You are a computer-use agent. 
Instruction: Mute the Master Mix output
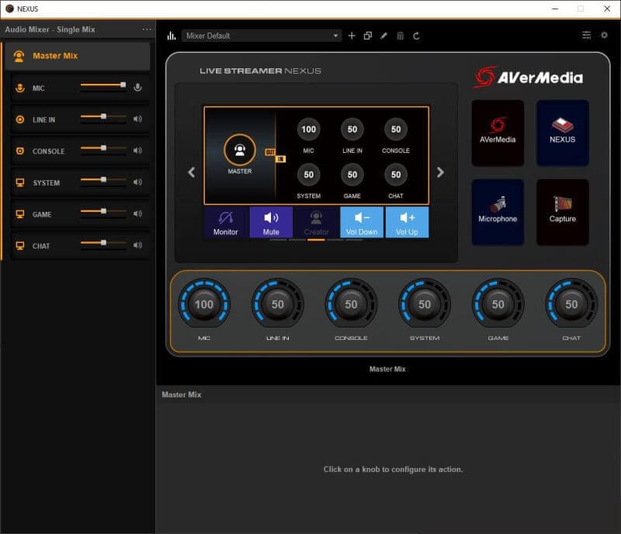(x=271, y=224)
